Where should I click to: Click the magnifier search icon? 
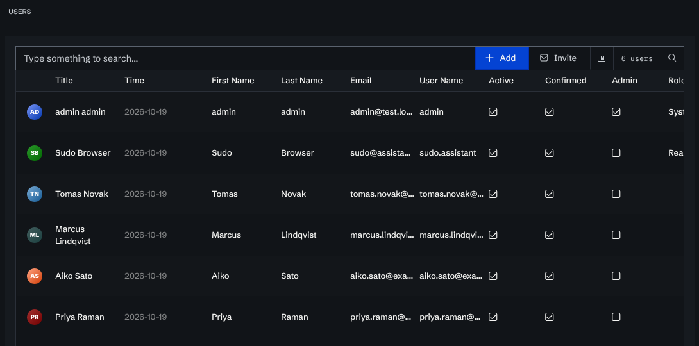click(x=672, y=58)
